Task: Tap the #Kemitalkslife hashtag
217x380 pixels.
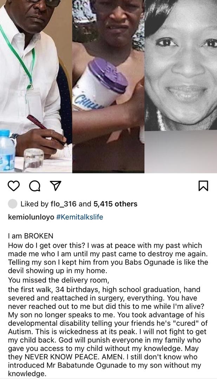Action: [80, 217]
